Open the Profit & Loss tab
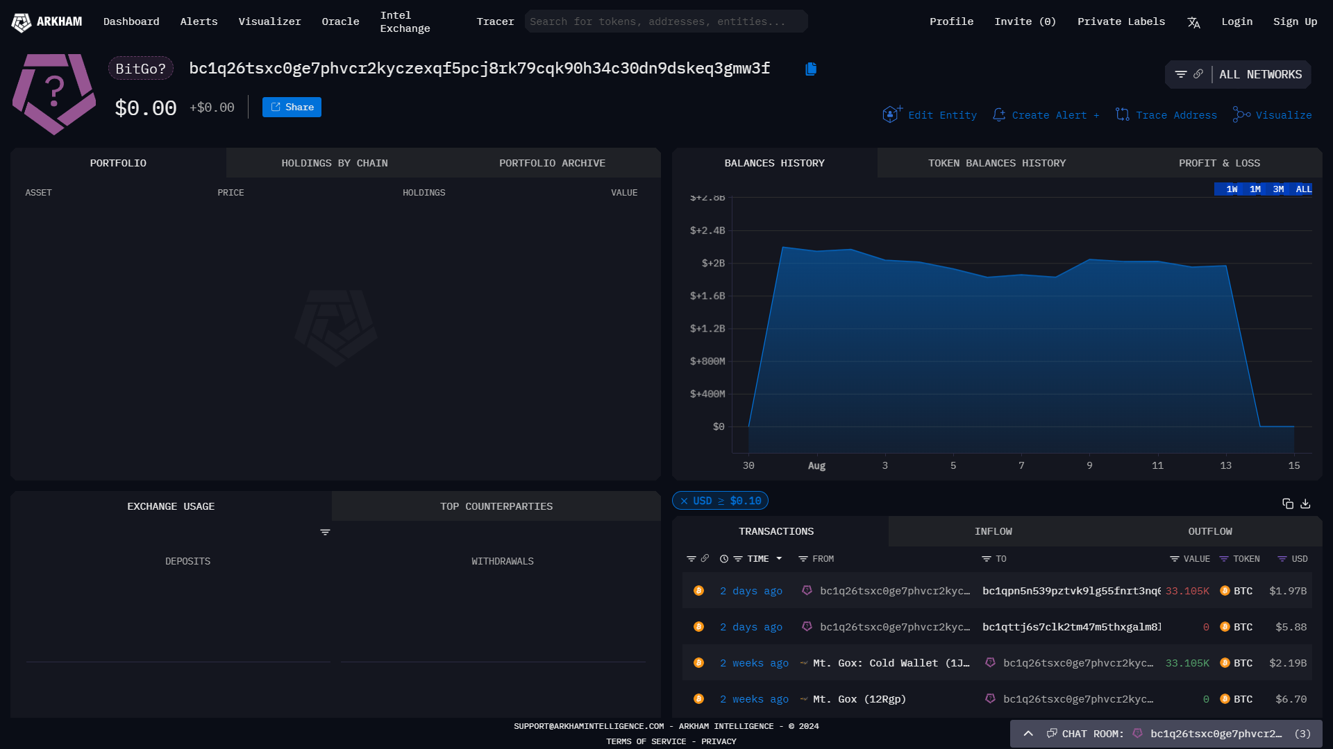 pos(1219,163)
